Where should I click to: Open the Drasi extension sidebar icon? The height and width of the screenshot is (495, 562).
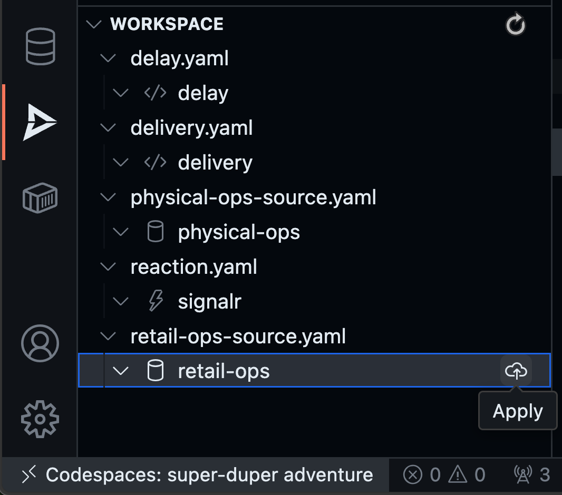(x=40, y=122)
